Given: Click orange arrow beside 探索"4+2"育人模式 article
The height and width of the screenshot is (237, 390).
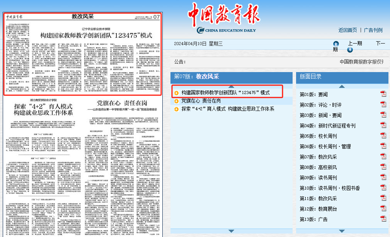Looking at the screenshot, I should click(176, 109).
